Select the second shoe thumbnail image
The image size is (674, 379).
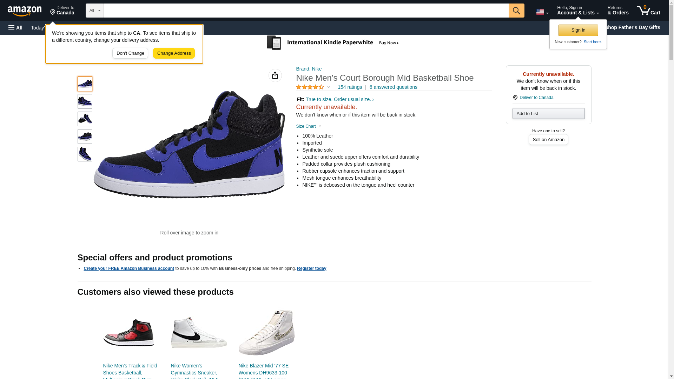pos(85,101)
